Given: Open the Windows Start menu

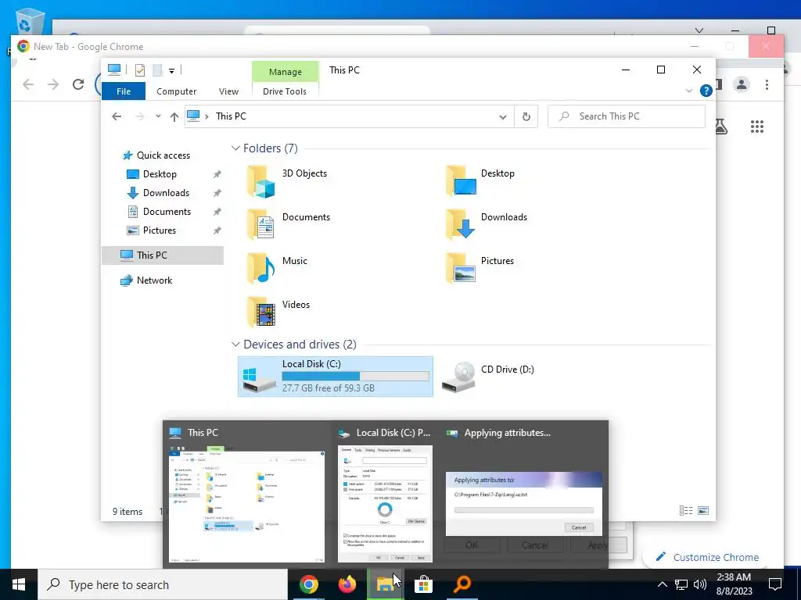Looking at the screenshot, I should tap(19, 584).
